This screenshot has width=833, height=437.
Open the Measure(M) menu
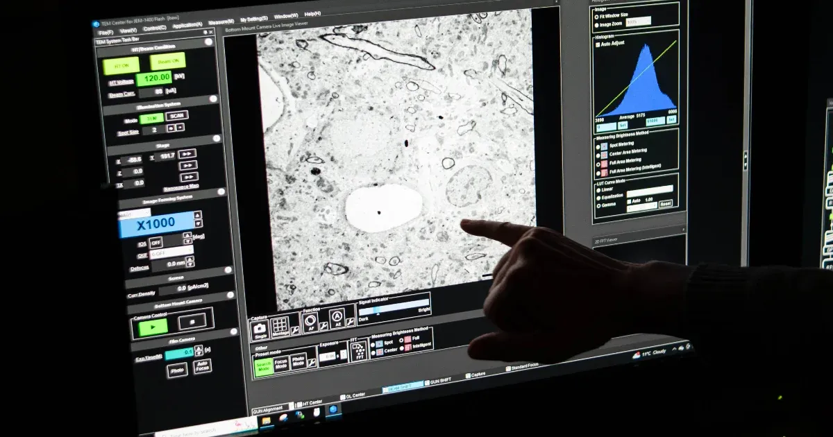[x=221, y=22]
